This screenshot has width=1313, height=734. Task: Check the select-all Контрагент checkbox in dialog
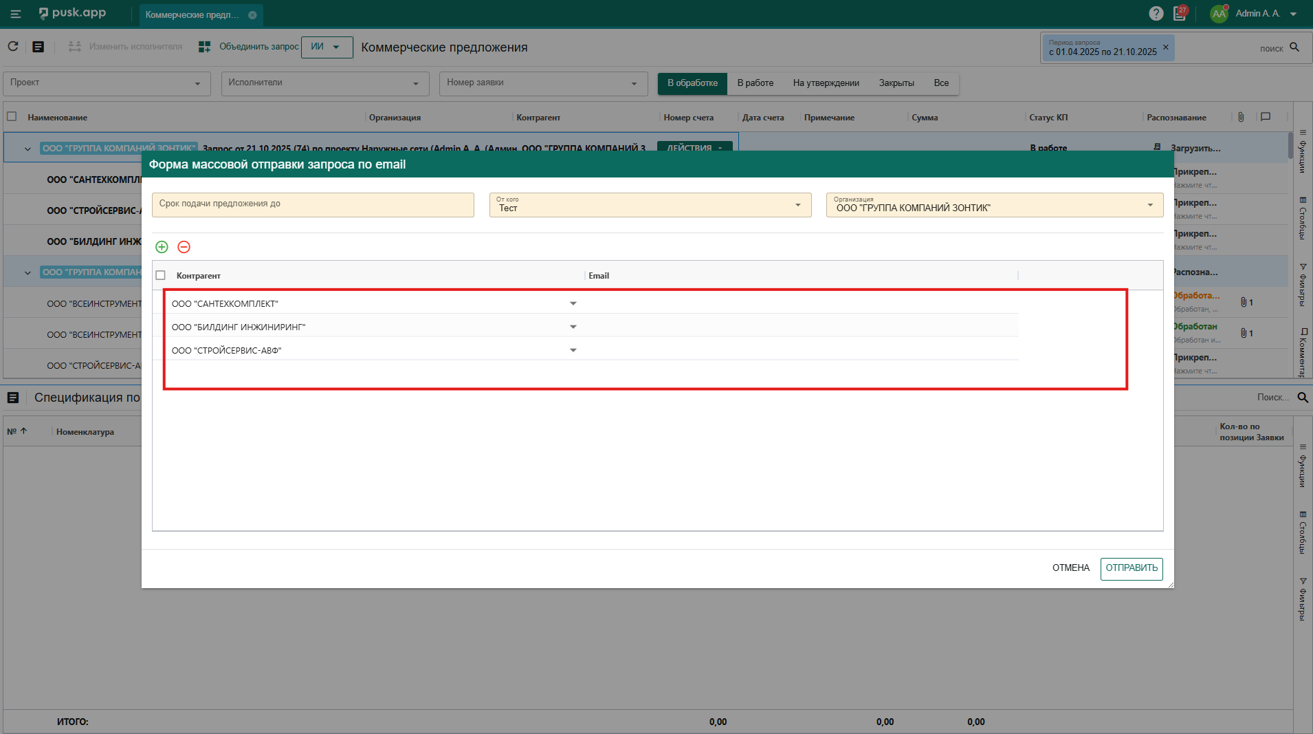pyautogui.click(x=161, y=275)
